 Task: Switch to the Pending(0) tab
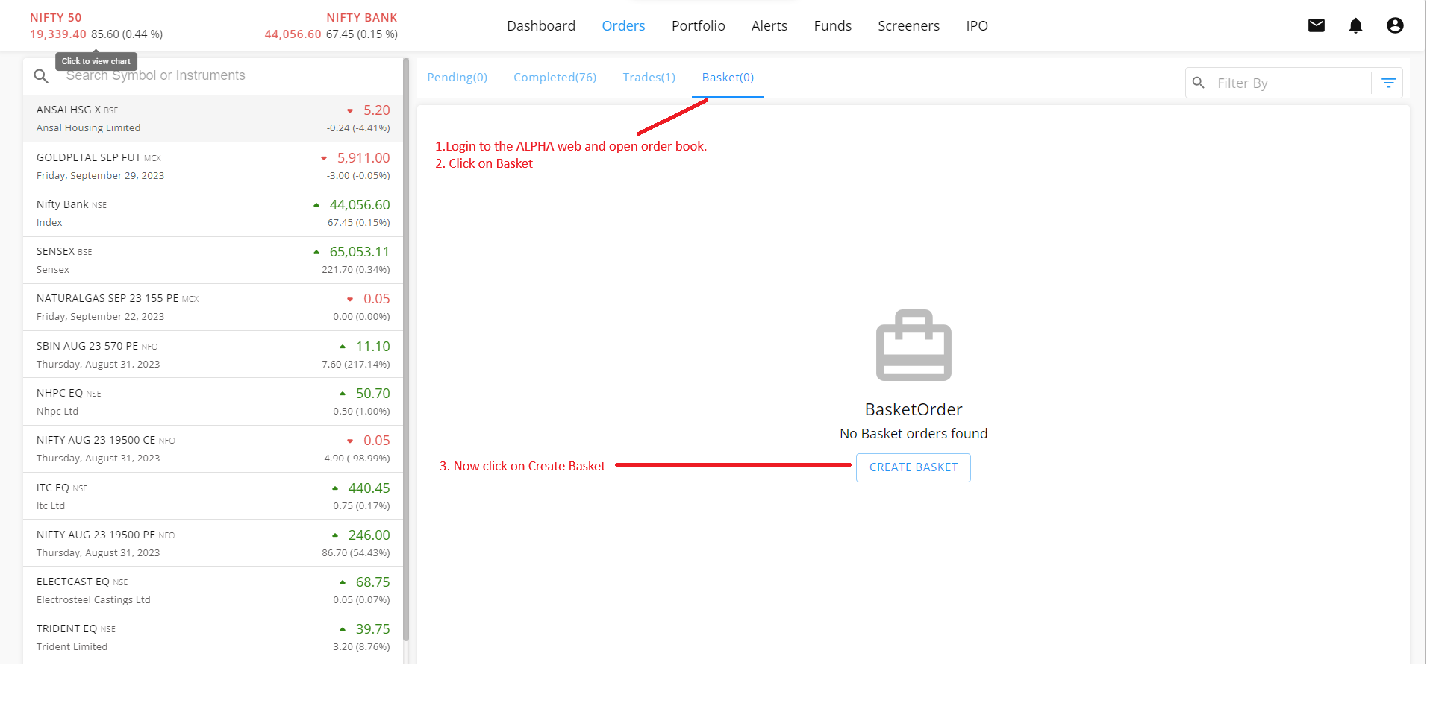[x=457, y=78]
